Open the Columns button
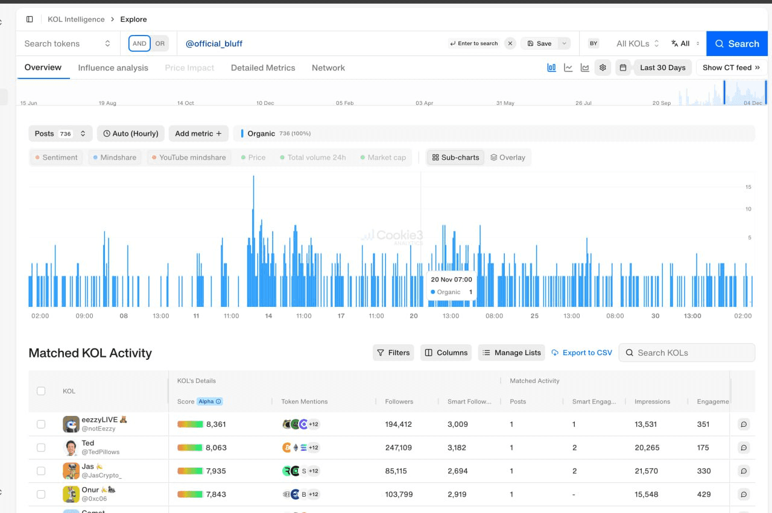Screen dimensions: 772x513 (x=446, y=353)
